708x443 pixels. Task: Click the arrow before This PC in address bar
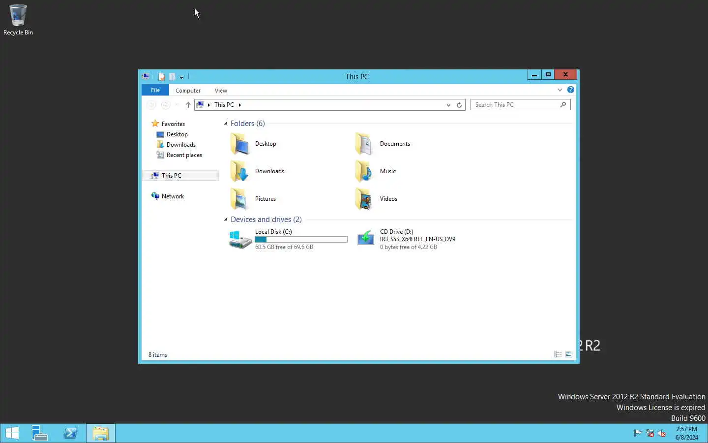point(209,105)
